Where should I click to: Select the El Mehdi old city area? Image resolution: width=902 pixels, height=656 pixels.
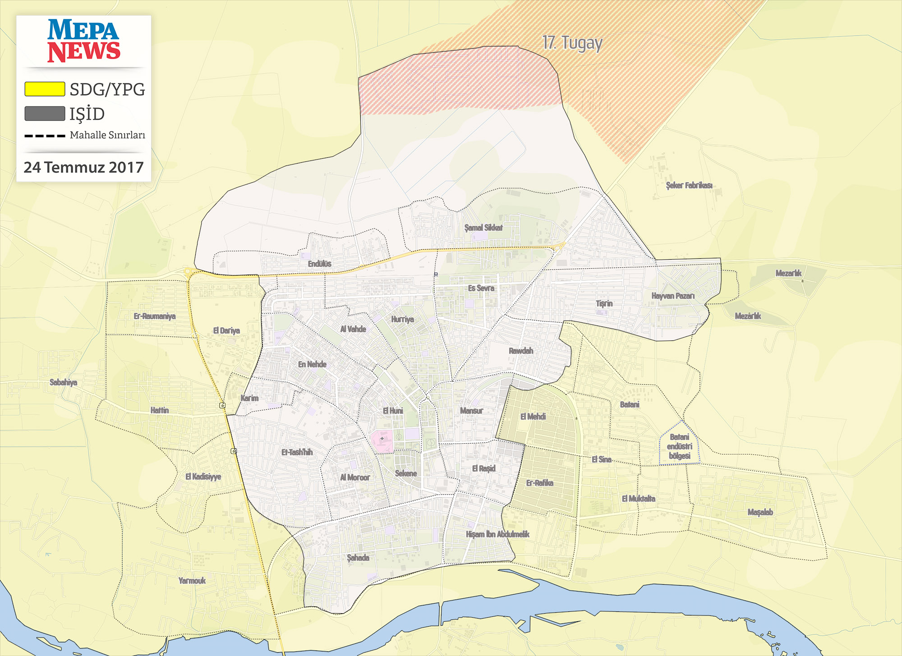[x=533, y=417]
